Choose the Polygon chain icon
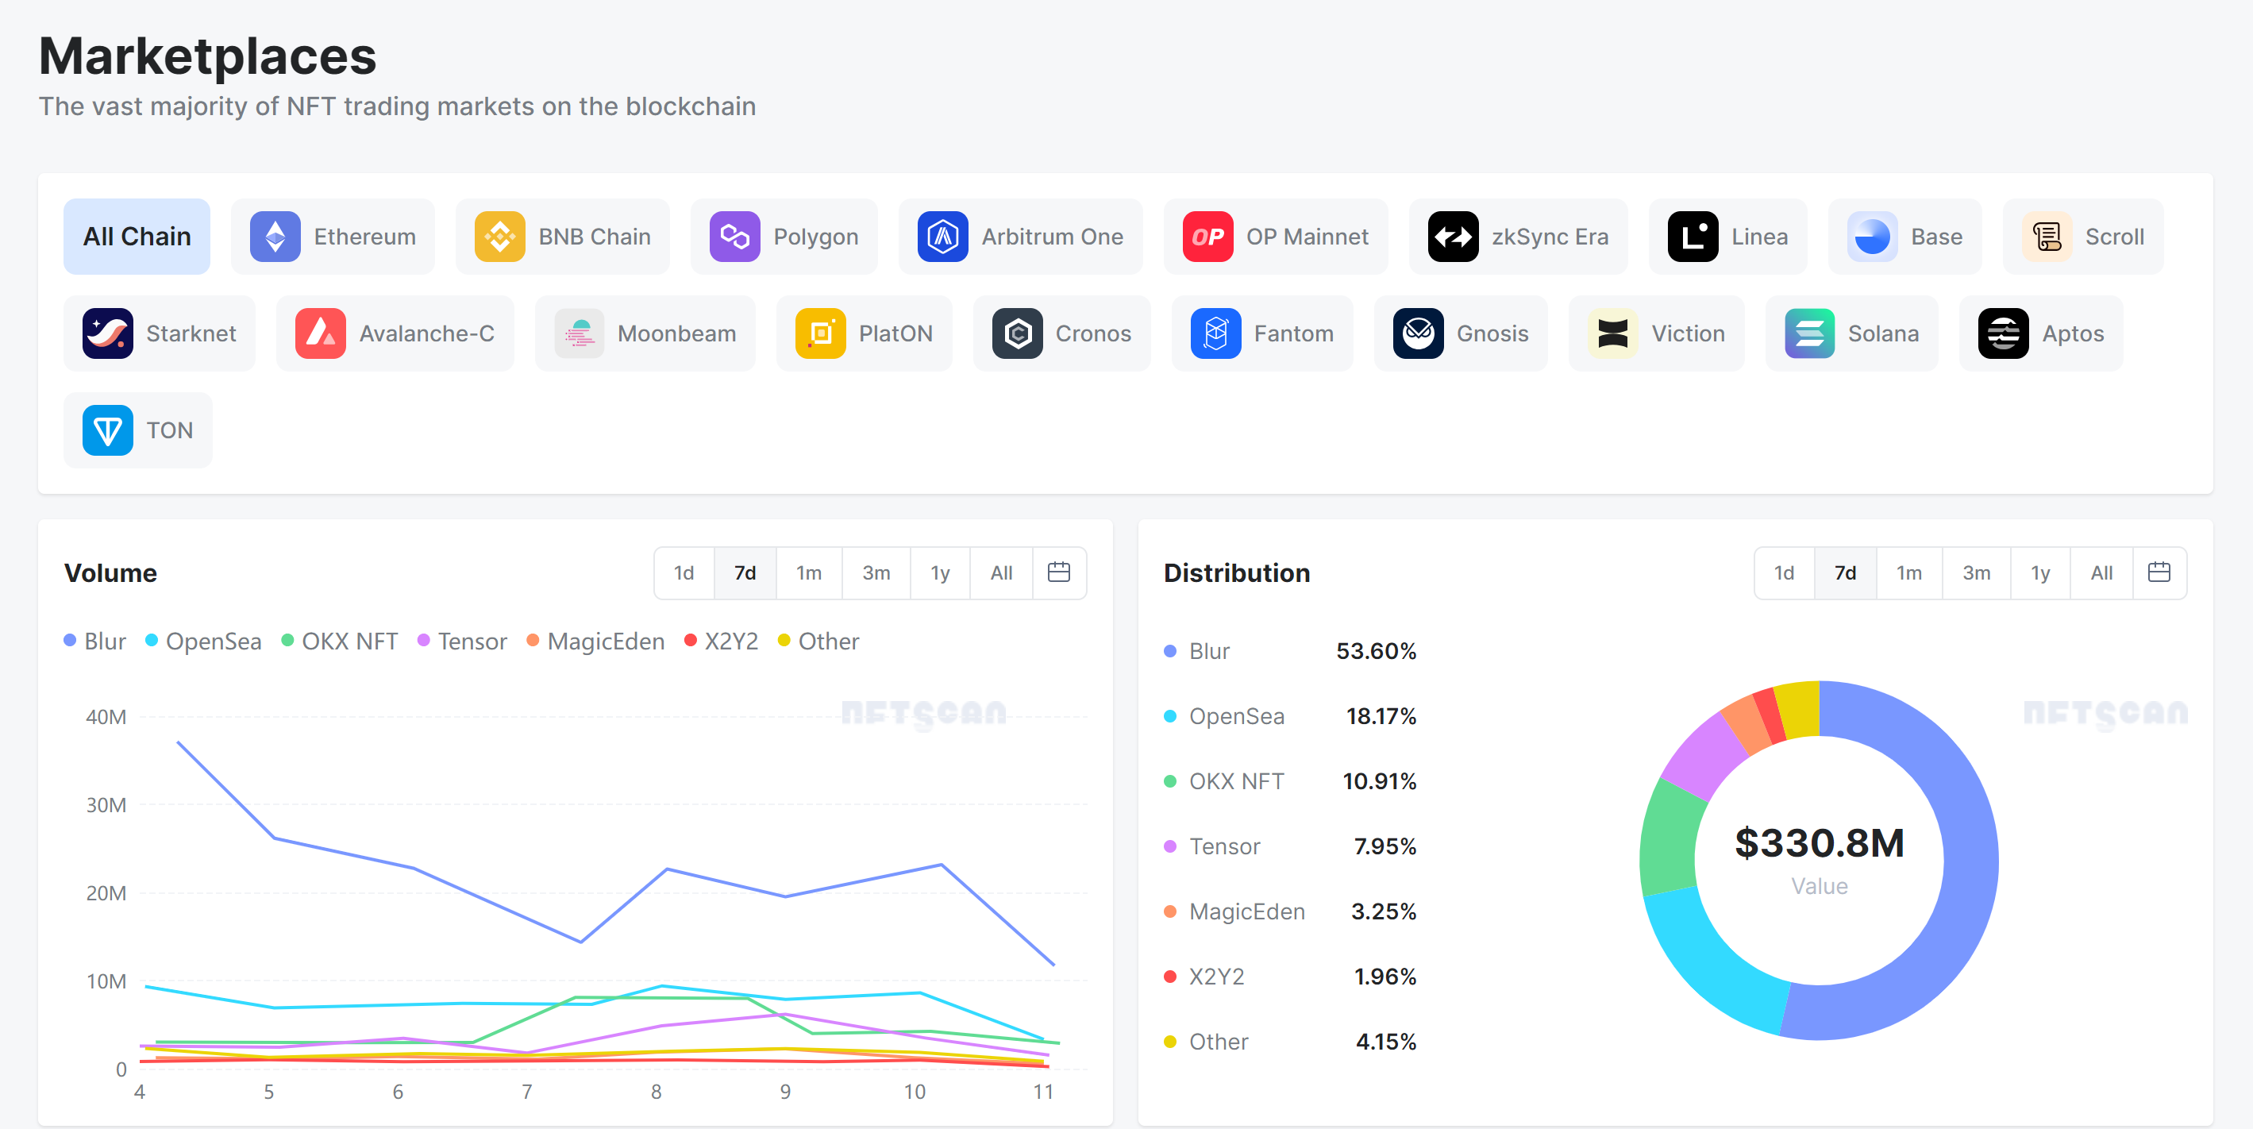 (x=734, y=237)
